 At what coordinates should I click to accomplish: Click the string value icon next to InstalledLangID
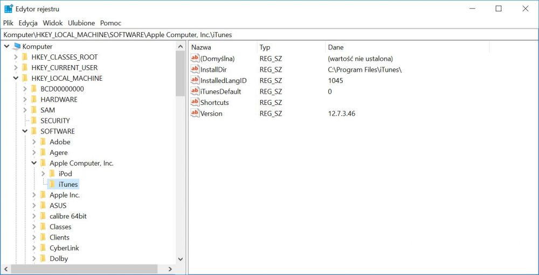tap(195, 80)
